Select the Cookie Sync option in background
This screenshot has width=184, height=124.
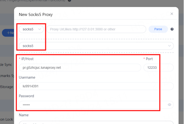tap(6, 64)
